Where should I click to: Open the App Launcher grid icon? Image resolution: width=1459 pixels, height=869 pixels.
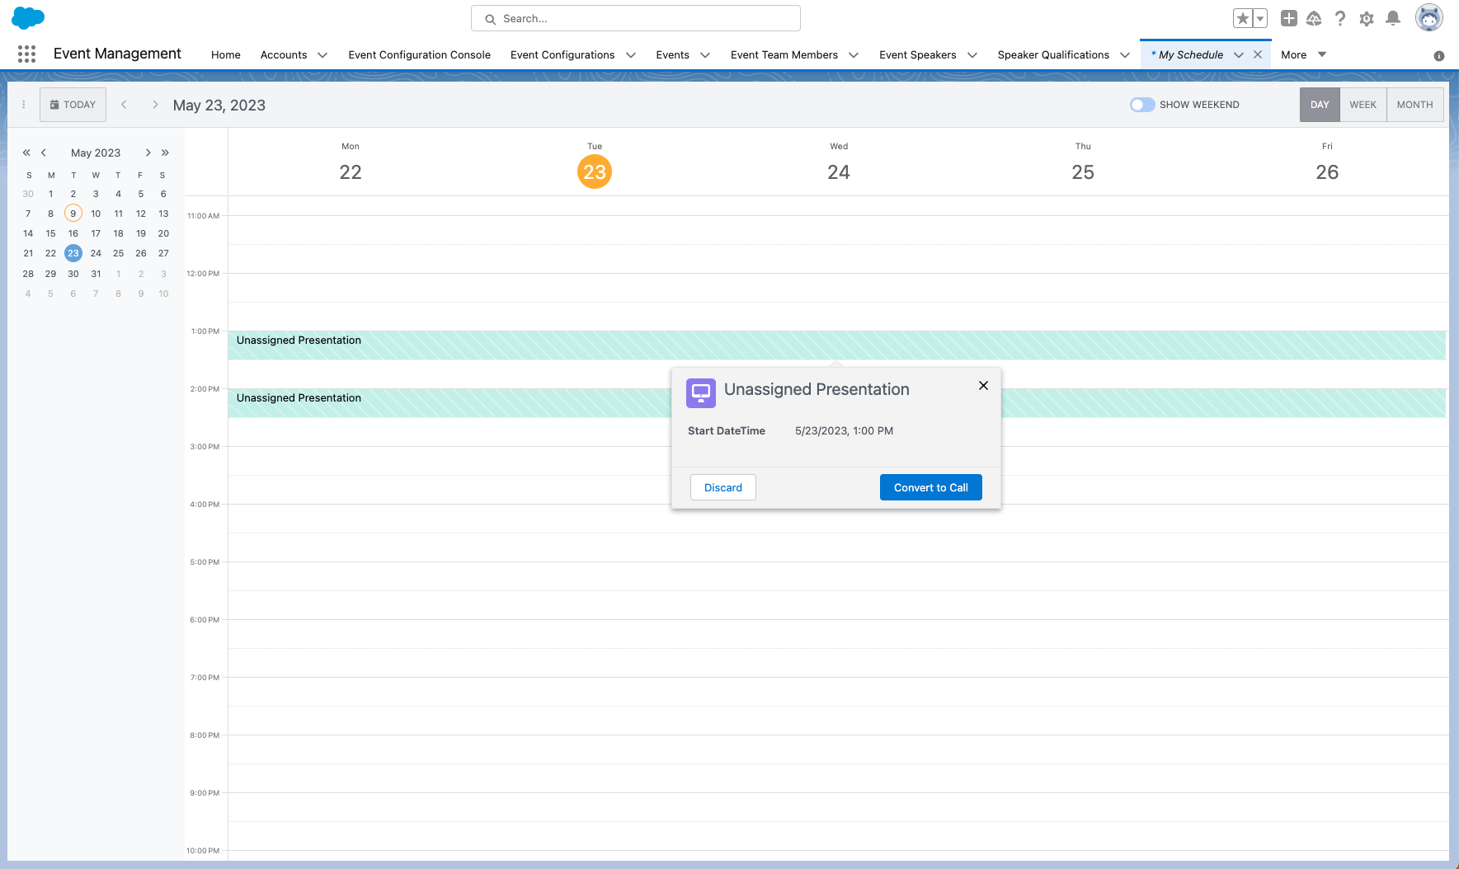click(26, 54)
